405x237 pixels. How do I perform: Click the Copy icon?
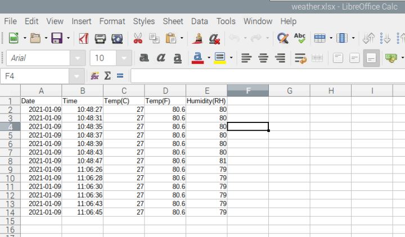154,38
